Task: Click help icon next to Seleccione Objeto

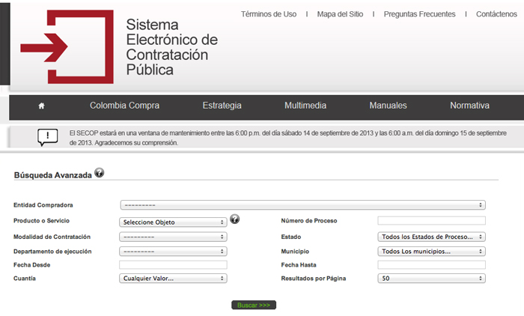Action: point(234,219)
